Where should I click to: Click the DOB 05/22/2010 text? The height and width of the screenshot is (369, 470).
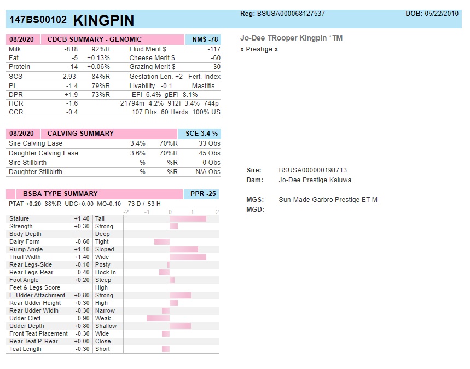click(432, 14)
